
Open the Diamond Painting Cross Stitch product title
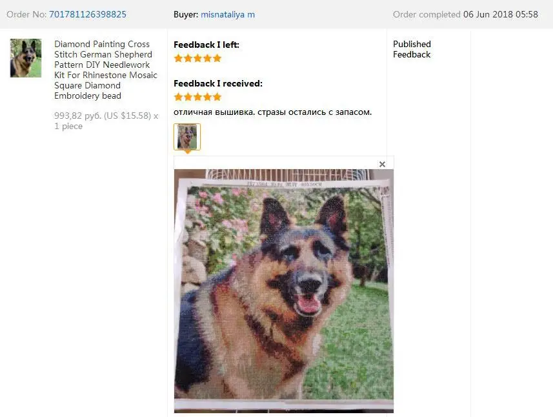pyautogui.click(x=105, y=70)
